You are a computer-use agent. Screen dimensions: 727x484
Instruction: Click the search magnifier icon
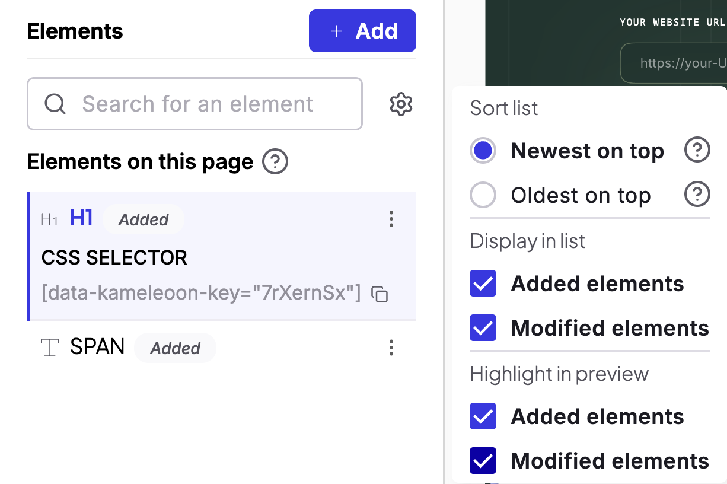55,104
